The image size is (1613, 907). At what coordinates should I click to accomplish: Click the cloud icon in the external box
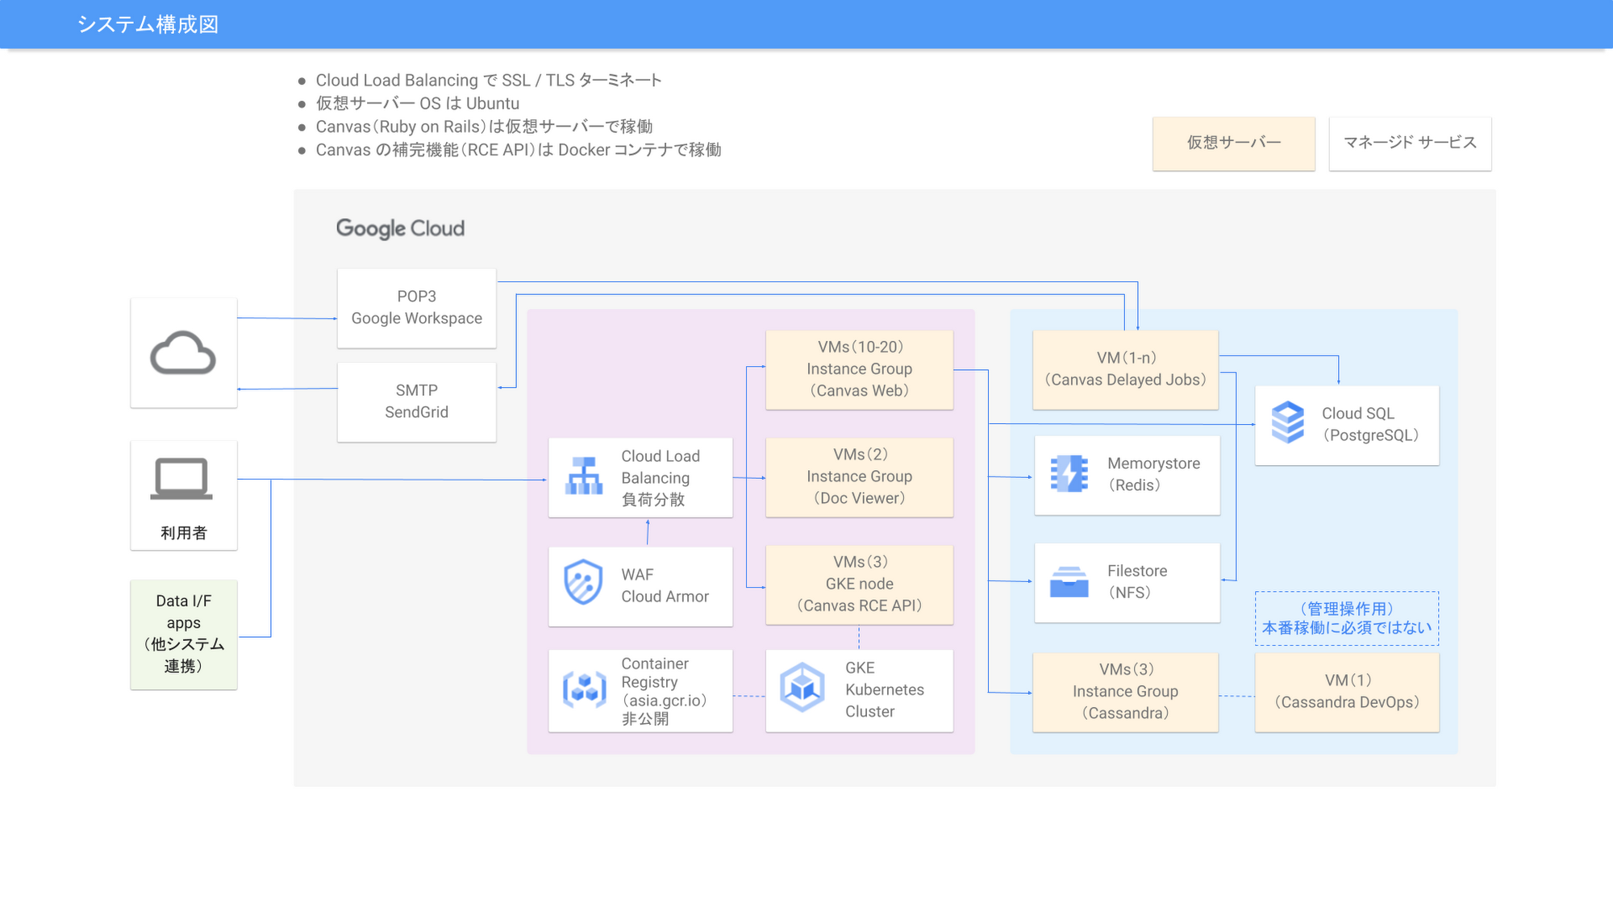point(183,353)
